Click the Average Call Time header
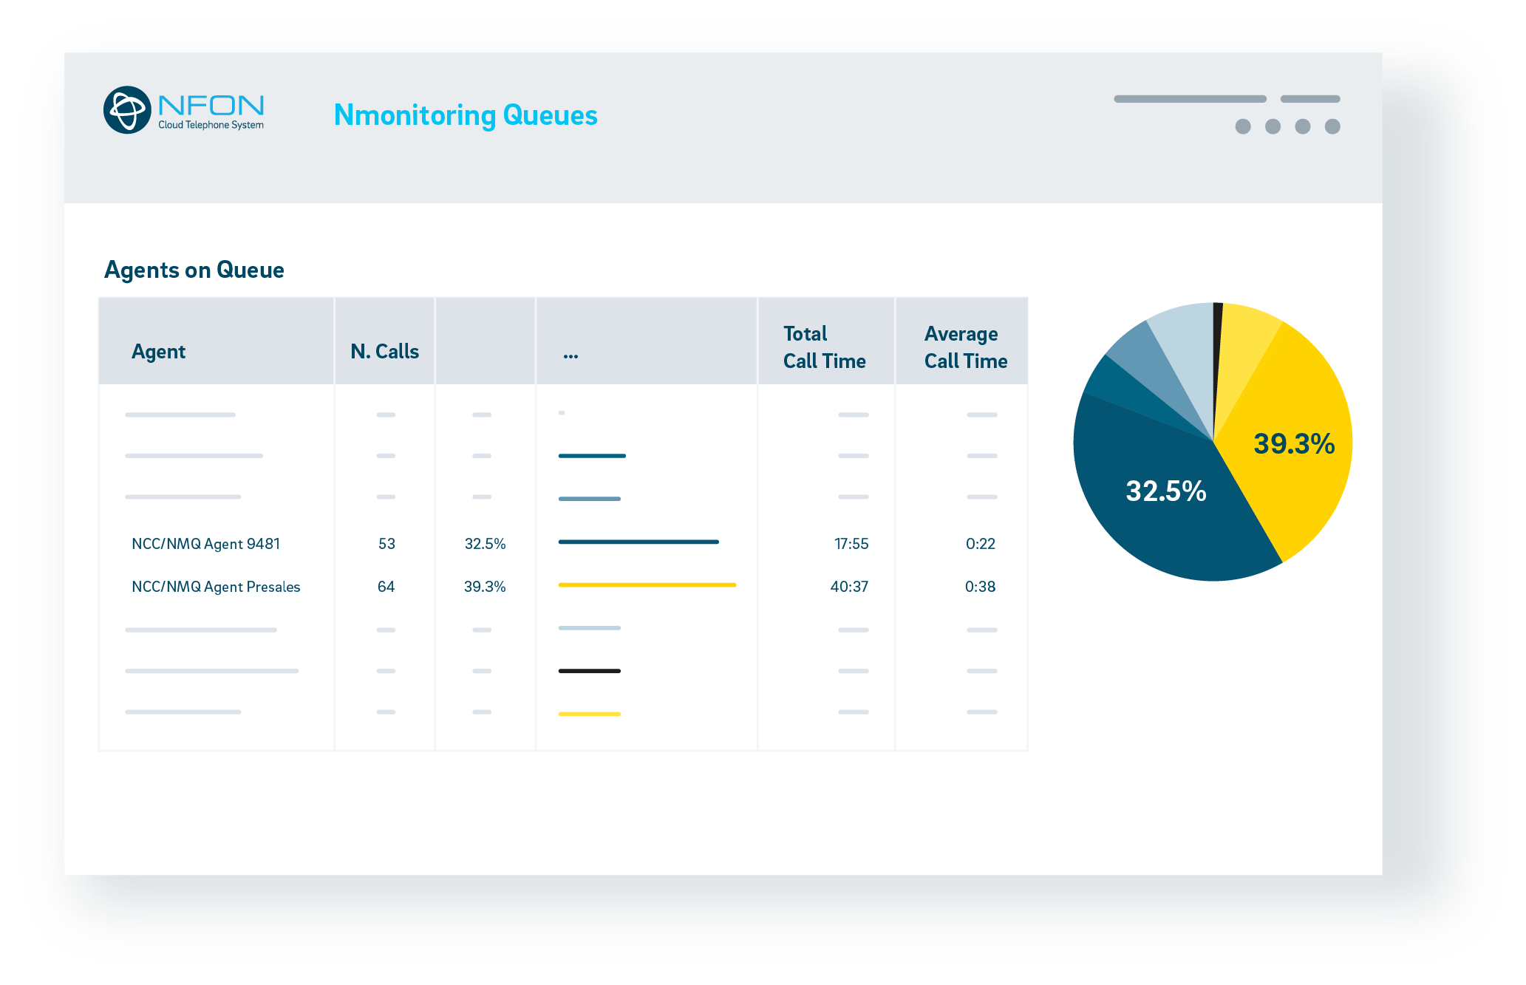 (x=965, y=347)
